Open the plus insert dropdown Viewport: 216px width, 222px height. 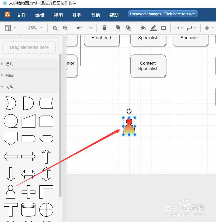(x=209, y=28)
